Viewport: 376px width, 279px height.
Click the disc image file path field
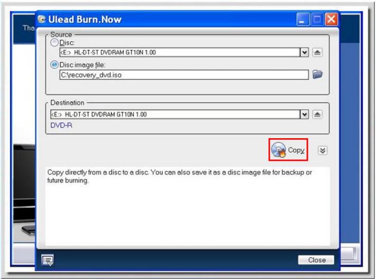coord(184,75)
